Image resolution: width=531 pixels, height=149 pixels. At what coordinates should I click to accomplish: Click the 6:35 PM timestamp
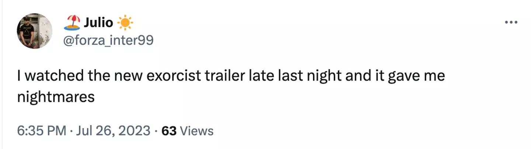click(x=42, y=131)
